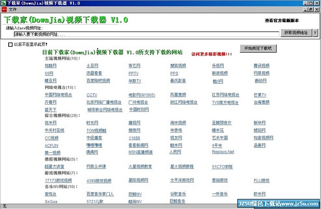Open the 文件 menu
Screen dimensions: 321x209
click(x=12, y=10)
